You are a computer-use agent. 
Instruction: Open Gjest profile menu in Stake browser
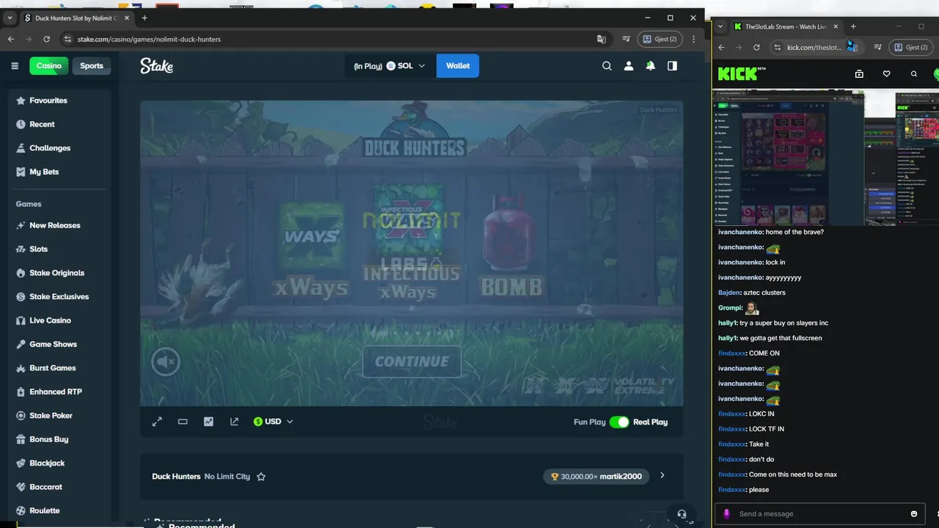[660, 39]
